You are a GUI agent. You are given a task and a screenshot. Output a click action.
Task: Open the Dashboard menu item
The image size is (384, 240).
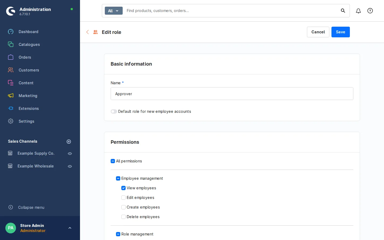click(x=40, y=32)
